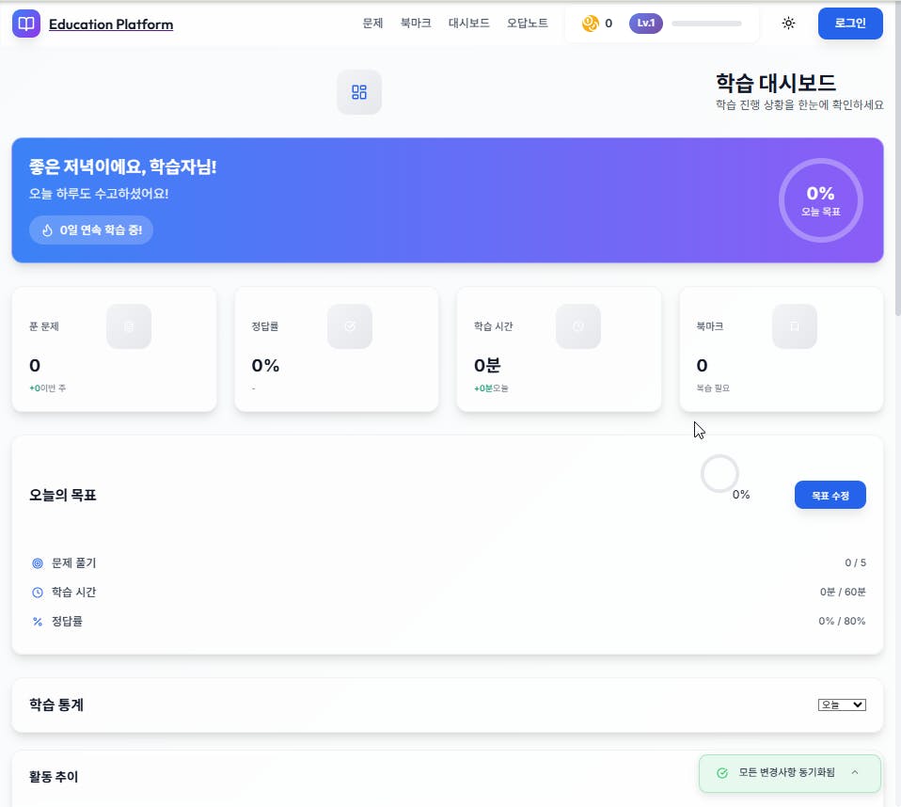Click the 복습 필요 text in 북마크 card
Screen dimensions: 901x807
tap(713, 388)
